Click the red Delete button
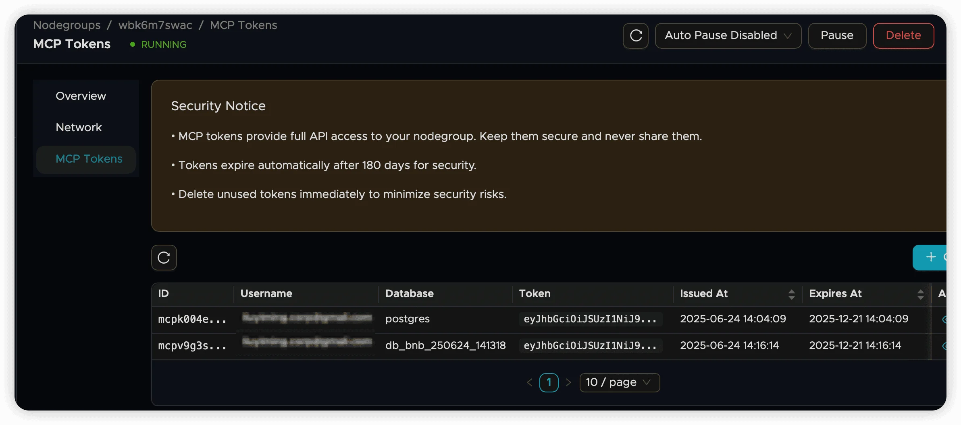Image resolution: width=961 pixels, height=425 pixels. coord(903,36)
